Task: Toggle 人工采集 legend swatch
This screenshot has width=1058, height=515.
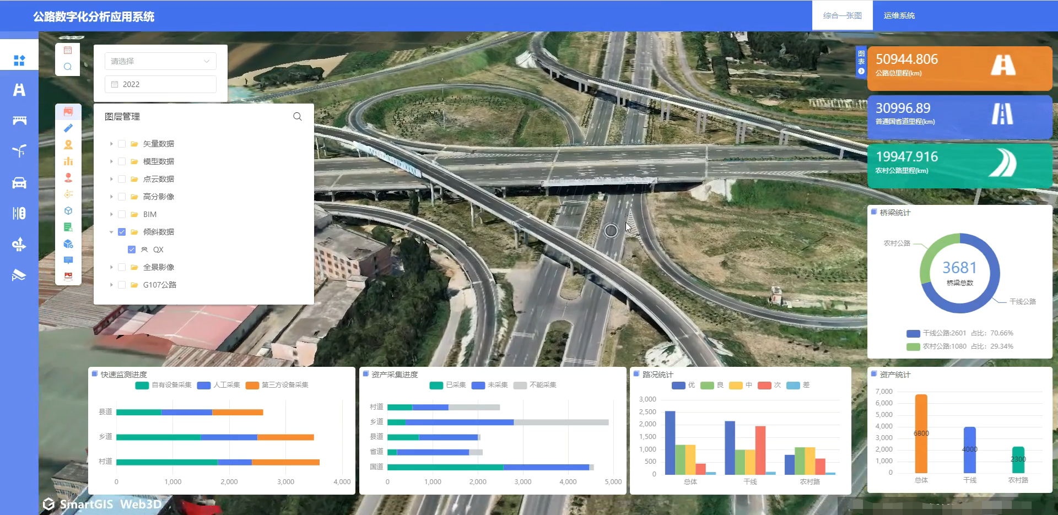Action: (x=204, y=385)
